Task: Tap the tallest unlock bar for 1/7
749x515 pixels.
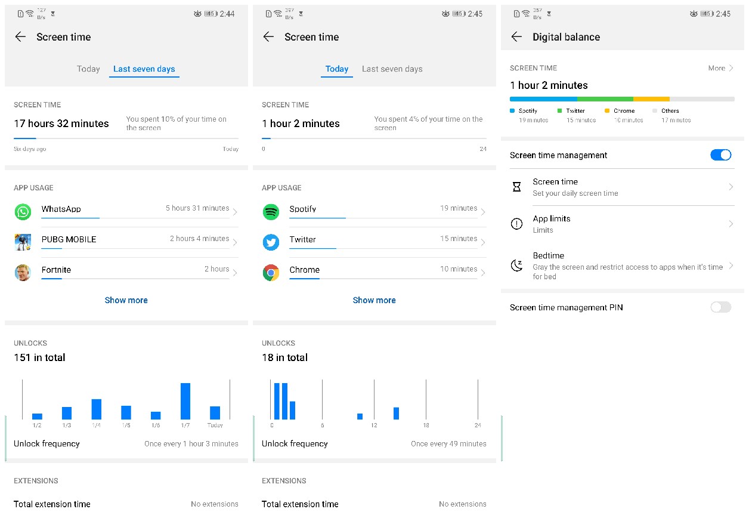Action: pyautogui.click(x=185, y=401)
